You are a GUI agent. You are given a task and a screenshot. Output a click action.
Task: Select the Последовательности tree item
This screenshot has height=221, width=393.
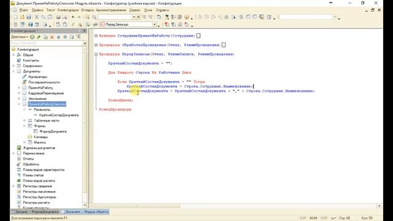point(44,82)
